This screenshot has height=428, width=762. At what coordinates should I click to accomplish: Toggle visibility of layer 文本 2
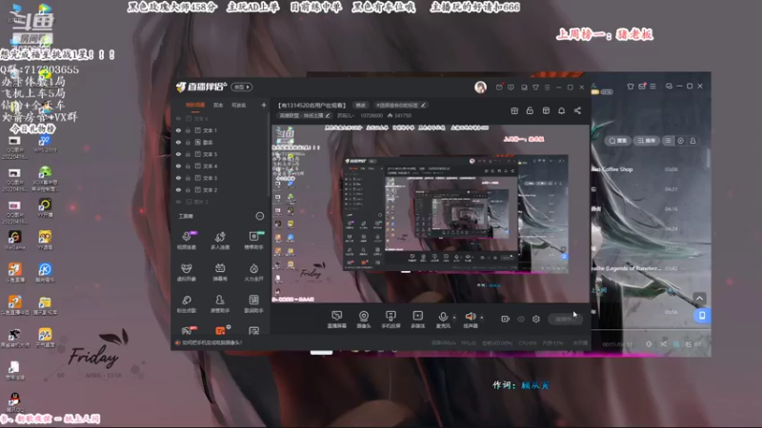coord(178,189)
